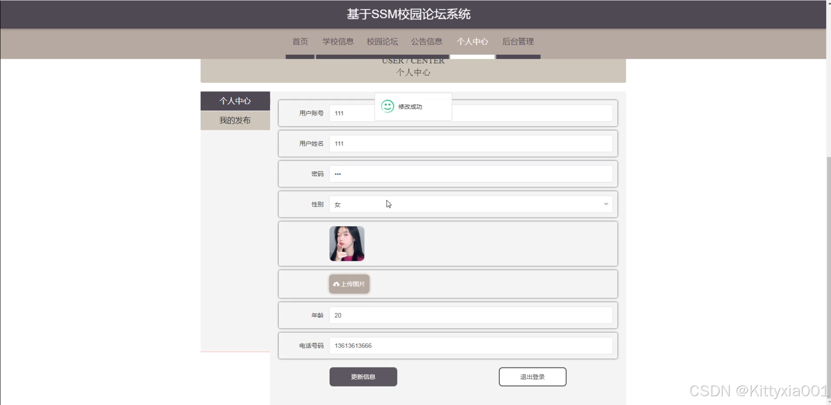This screenshot has width=831, height=405.
Task: Click the profile avatar photo thumbnail
Action: point(347,243)
